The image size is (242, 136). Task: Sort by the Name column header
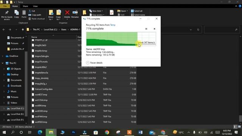[53, 37]
